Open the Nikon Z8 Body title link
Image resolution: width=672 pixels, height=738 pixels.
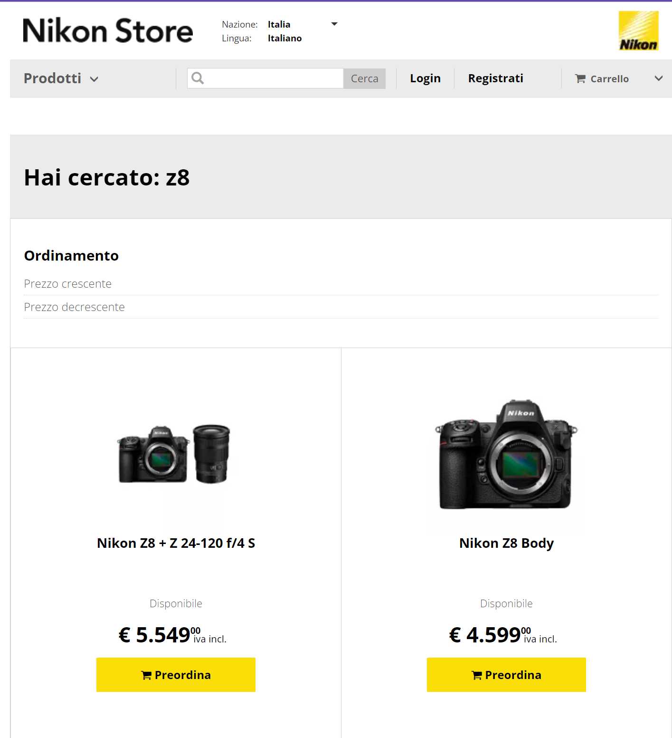pyautogui.click(x=506, y=543)
